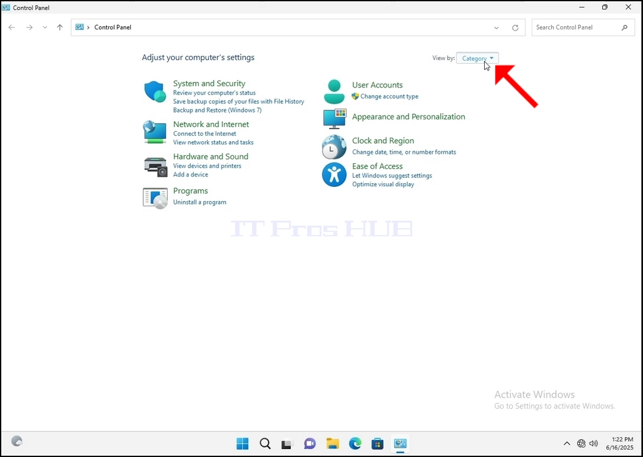Open Ease of Access icon

click(x=334, y=174)
